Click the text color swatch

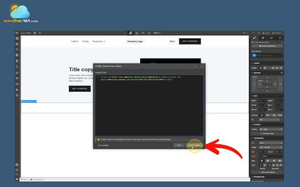(261, 156)
